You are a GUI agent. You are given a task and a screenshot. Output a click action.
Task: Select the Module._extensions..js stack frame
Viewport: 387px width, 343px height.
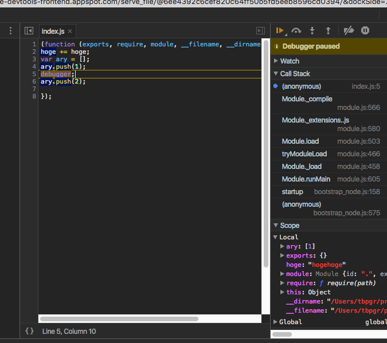[329, 124]
